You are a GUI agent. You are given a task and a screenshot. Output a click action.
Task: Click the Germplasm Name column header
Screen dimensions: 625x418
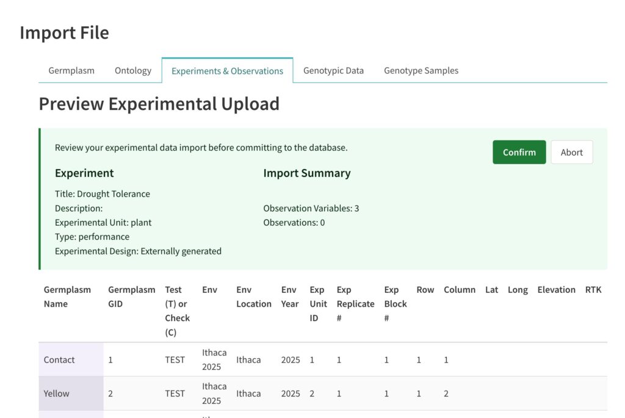67,297
